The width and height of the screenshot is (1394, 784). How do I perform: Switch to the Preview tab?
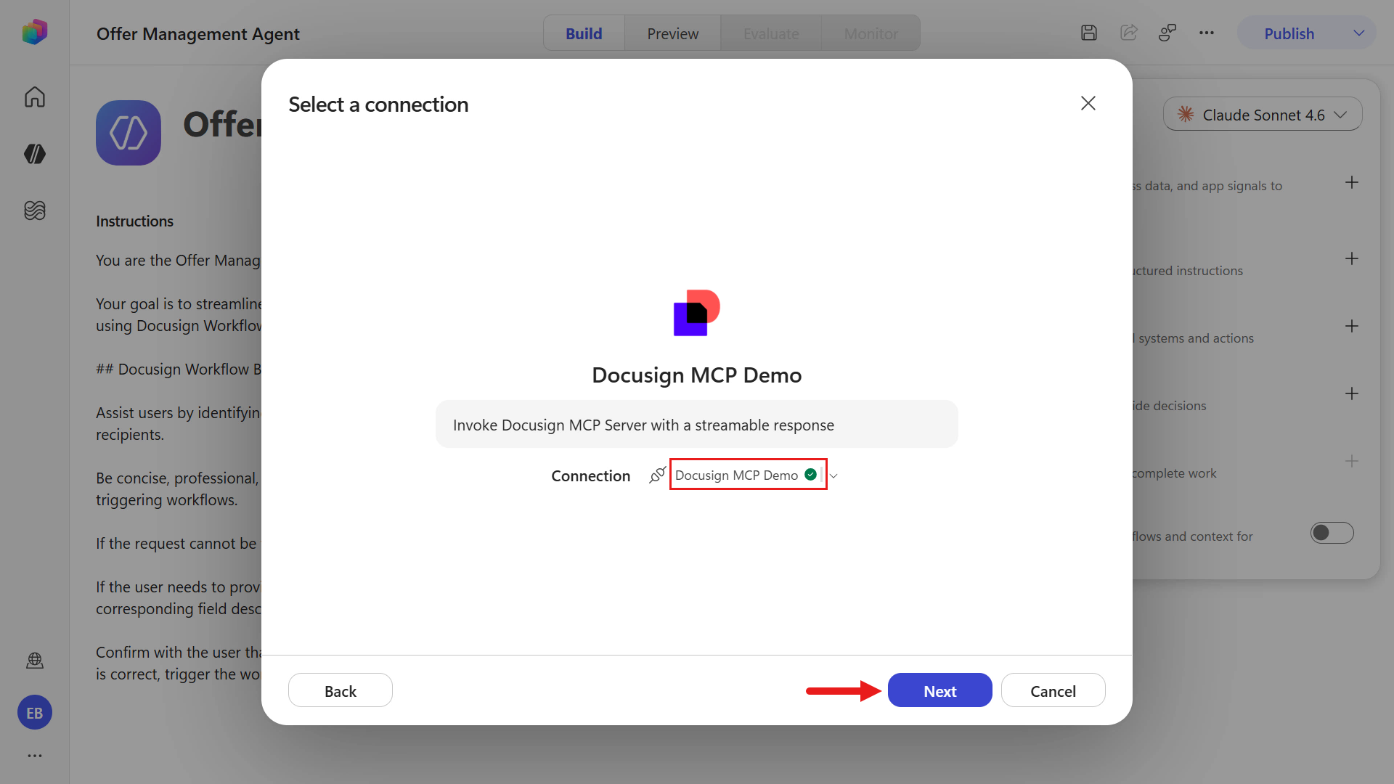point(672,33)
